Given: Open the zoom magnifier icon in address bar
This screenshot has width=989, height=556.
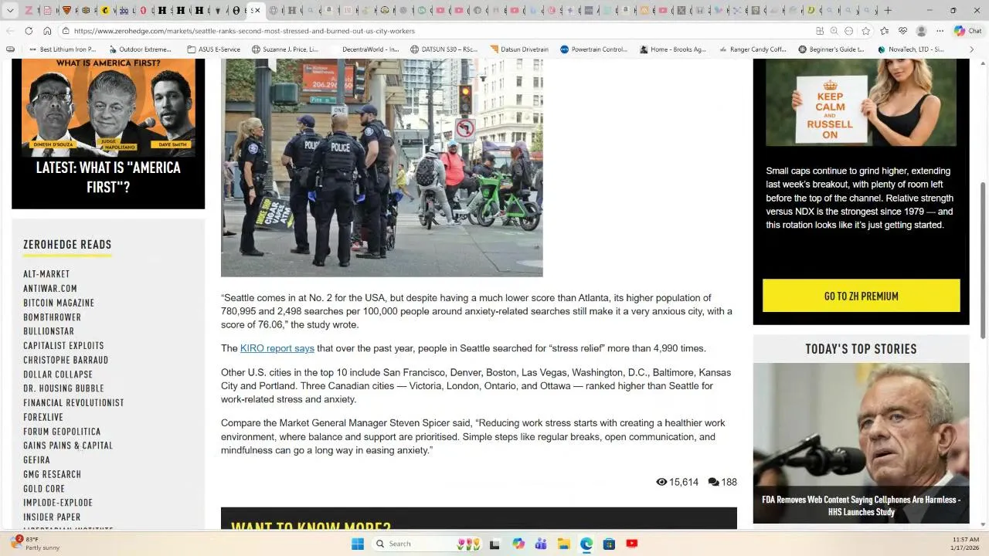Looking at the screenshot, I should 834,31.
